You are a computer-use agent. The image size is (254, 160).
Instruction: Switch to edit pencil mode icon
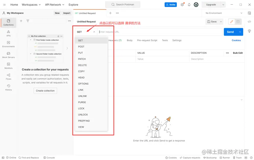pyautogui.click(x=231, y=21)
